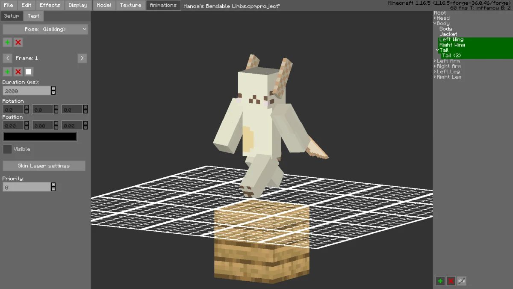Delete the animation with red X under Pose dropdown

pyautogui.click(x=18, y=42)
